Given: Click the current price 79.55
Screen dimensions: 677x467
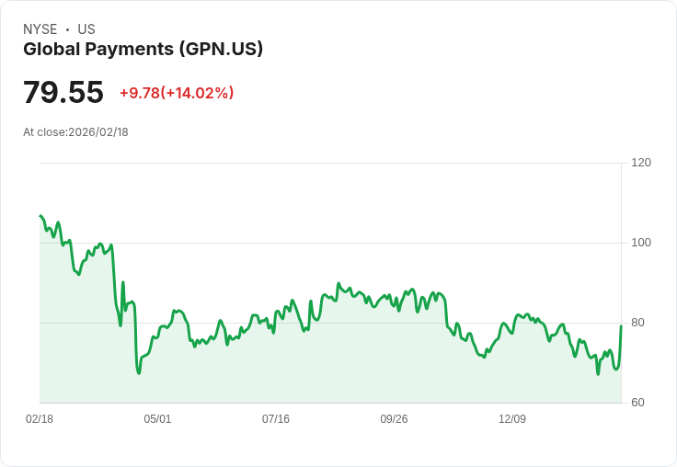Looking at the screenshot, I should point(63,92).
